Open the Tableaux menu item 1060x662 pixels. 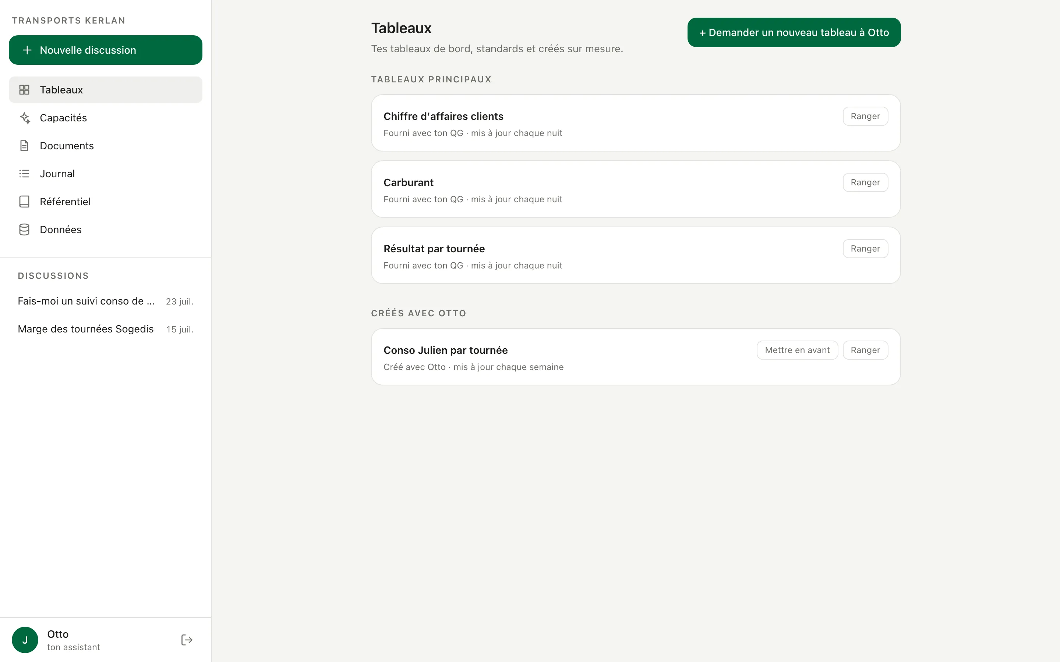coord(106,90)
